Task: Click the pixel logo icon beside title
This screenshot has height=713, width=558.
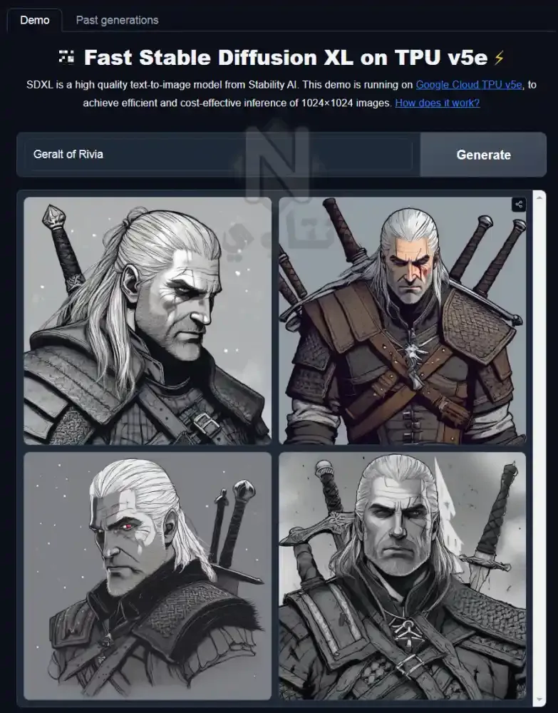Action: tap(66, 58)
